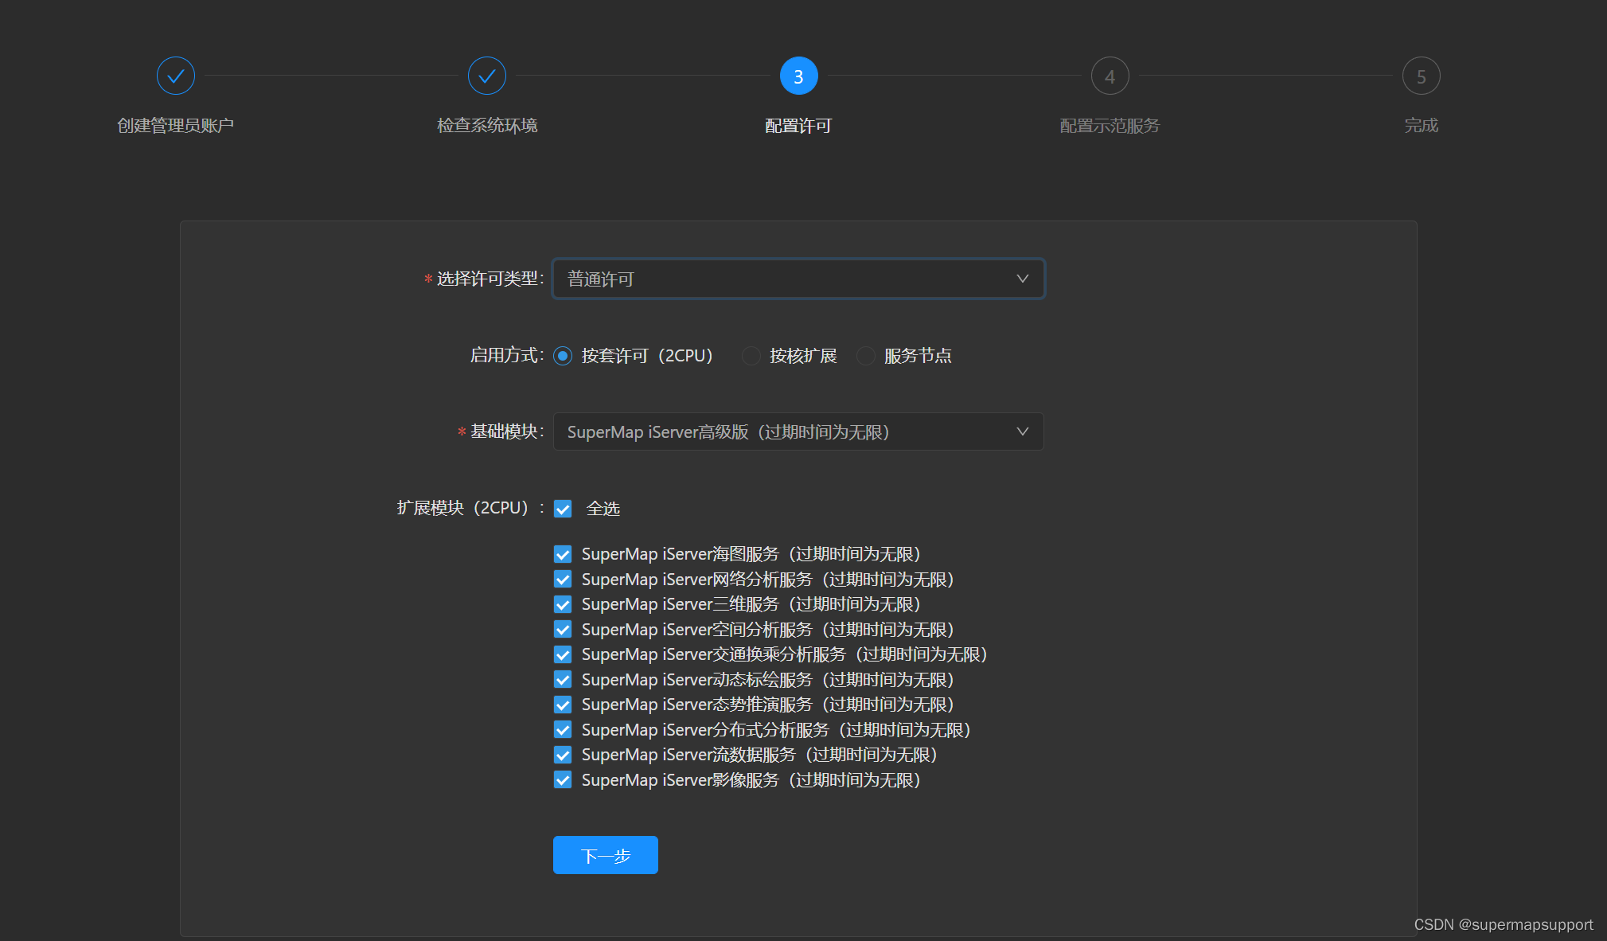The image size is (1607, 941).
Task: Click the step 4 circle icon
Action: click(x=1110, y=76)
